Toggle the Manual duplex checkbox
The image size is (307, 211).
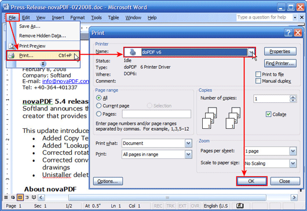pyautogui.click(x=258, y=81)
